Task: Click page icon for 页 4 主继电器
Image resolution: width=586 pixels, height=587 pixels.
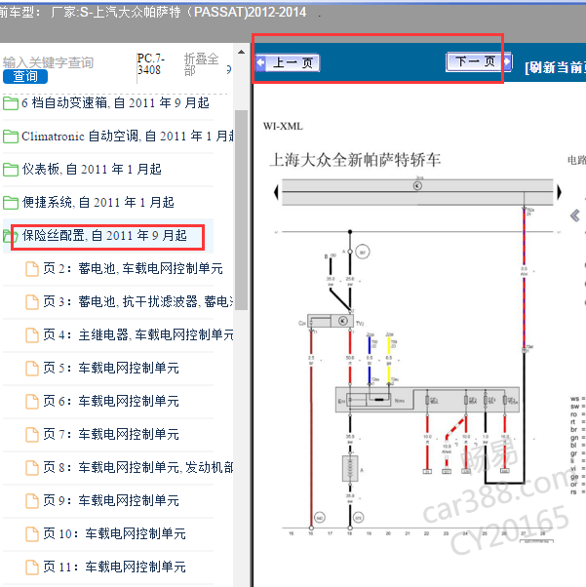Action: 32,334
